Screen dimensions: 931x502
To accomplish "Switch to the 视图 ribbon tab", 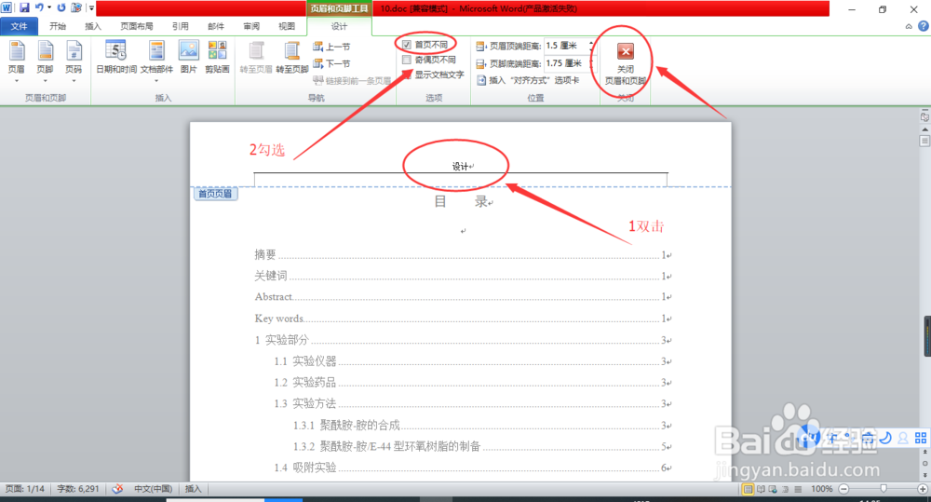I will (x=287, y=26).
